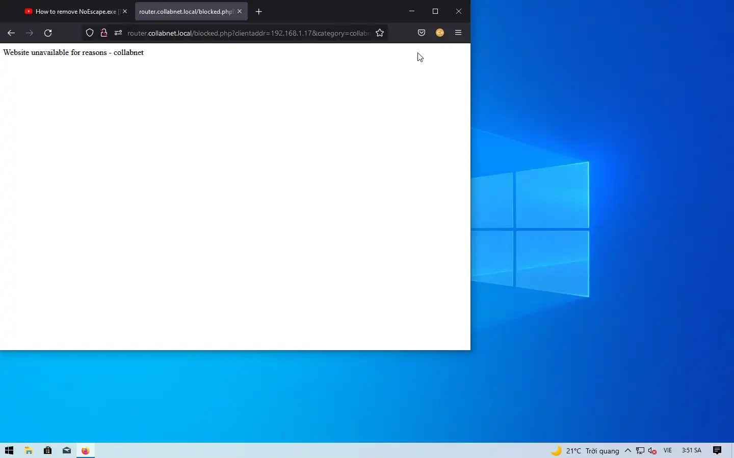The image size is (734, 458).
Task: Open site permissions icon in address bar
Action: click(118, 33)
